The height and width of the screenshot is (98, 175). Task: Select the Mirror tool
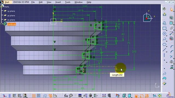coord(171,62)
